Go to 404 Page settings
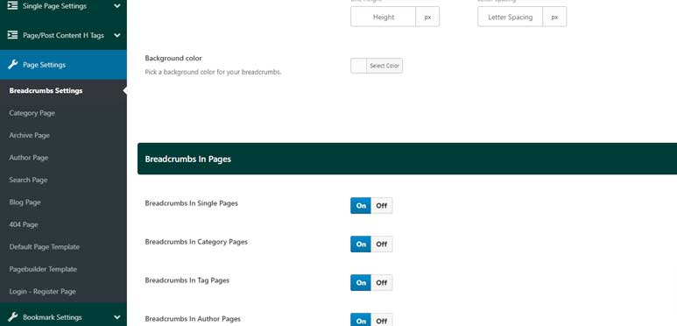This screenshot has width=677, height=326. (x=24, y=224)
